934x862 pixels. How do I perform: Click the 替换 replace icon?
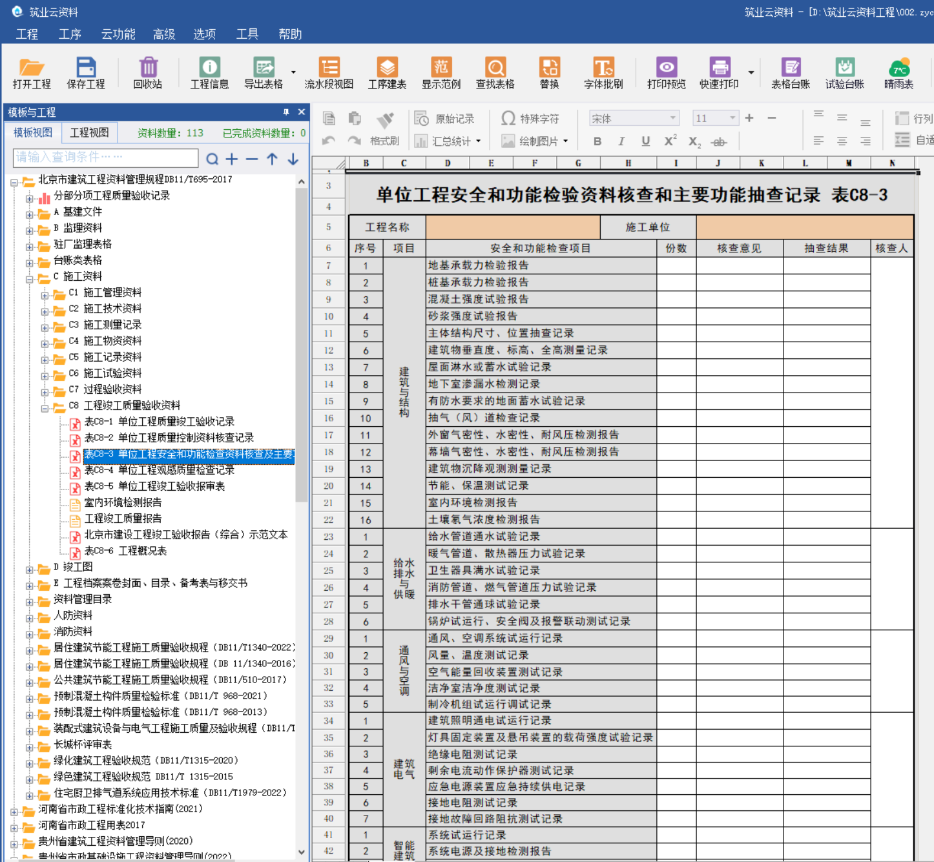(x=550, y=73)
